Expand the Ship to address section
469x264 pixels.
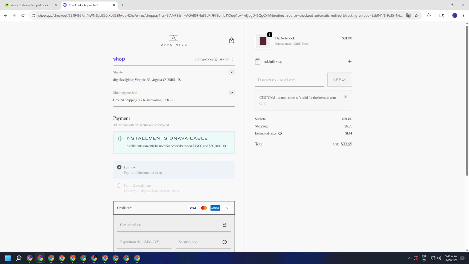click(x=232, y=72)
